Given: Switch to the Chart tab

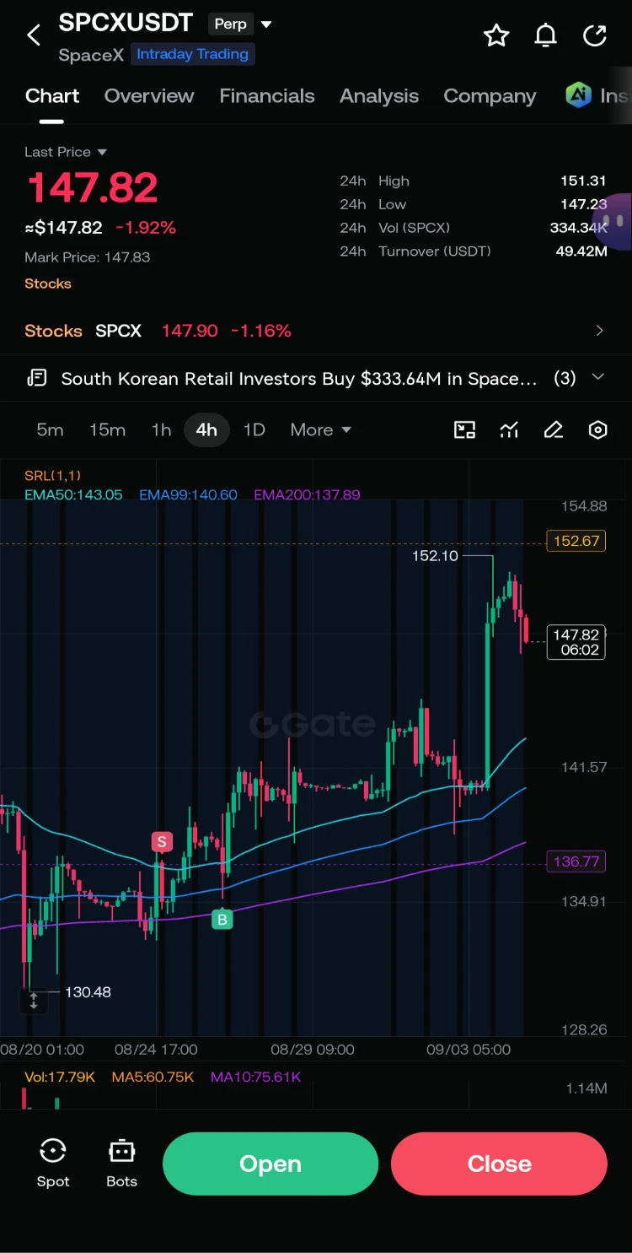Looking at the screenshot, I should pos(52,96).
